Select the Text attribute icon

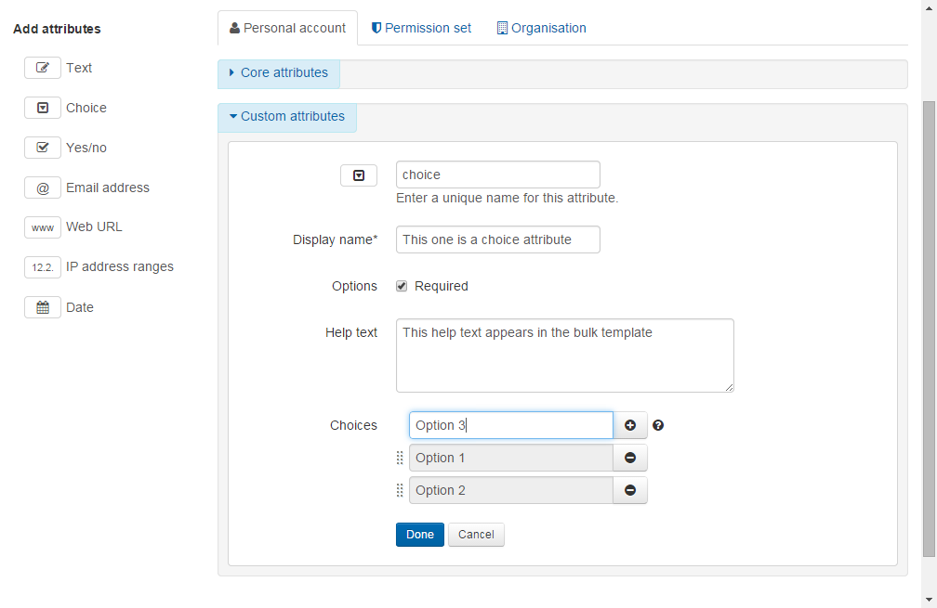pos(42,67)
